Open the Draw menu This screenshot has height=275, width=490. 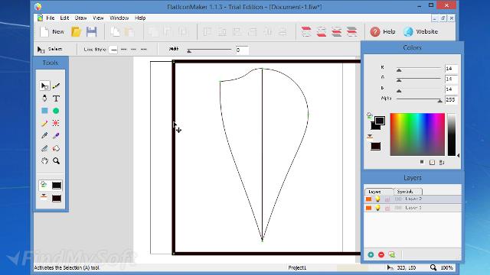(x=80, y=18)
